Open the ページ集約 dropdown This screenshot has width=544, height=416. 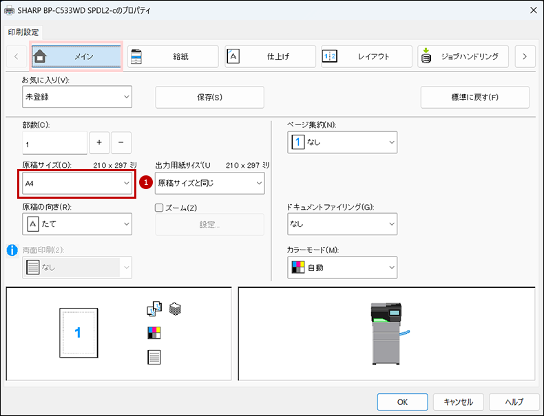point(342,142)
